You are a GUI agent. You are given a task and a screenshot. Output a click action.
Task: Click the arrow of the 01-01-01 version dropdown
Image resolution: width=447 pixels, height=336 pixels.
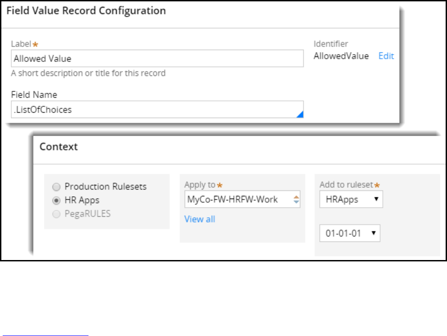point(373,233)
